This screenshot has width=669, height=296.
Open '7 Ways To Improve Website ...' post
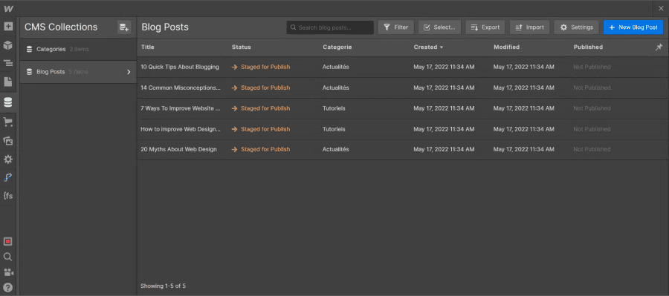click(181, 108)
